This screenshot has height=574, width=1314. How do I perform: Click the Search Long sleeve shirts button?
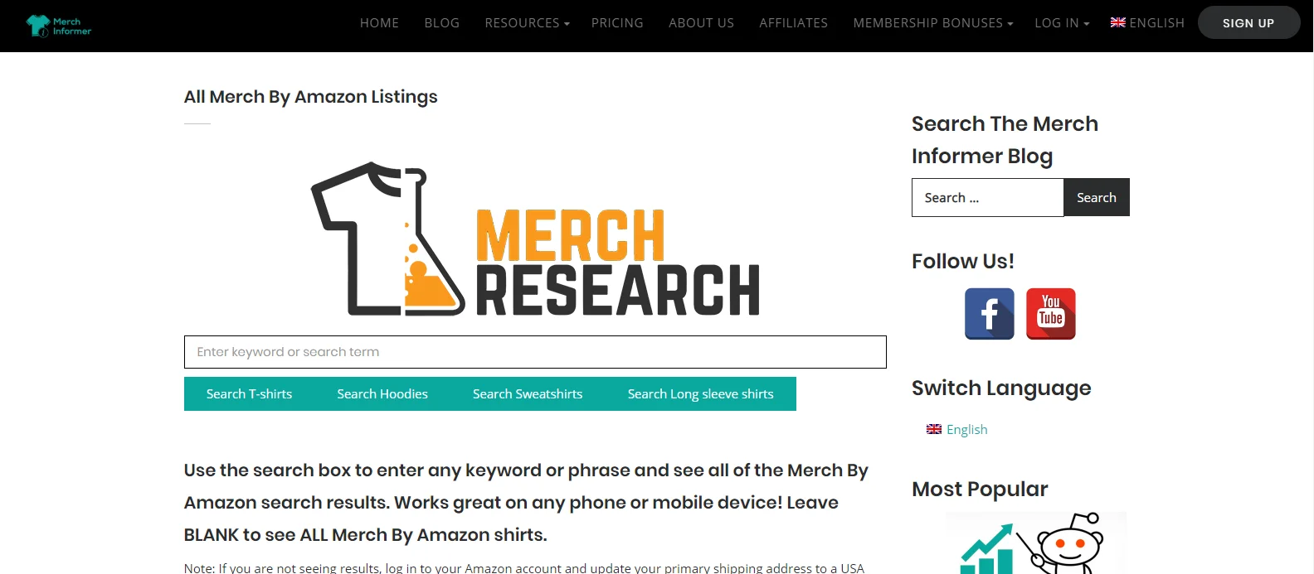[701, 393]
